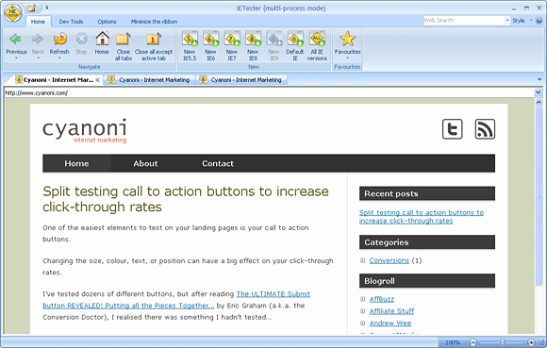Viewport: 547px width, 348px height.
Task: Click the Previous navigation arrow icon
Action: click(15, 39)
